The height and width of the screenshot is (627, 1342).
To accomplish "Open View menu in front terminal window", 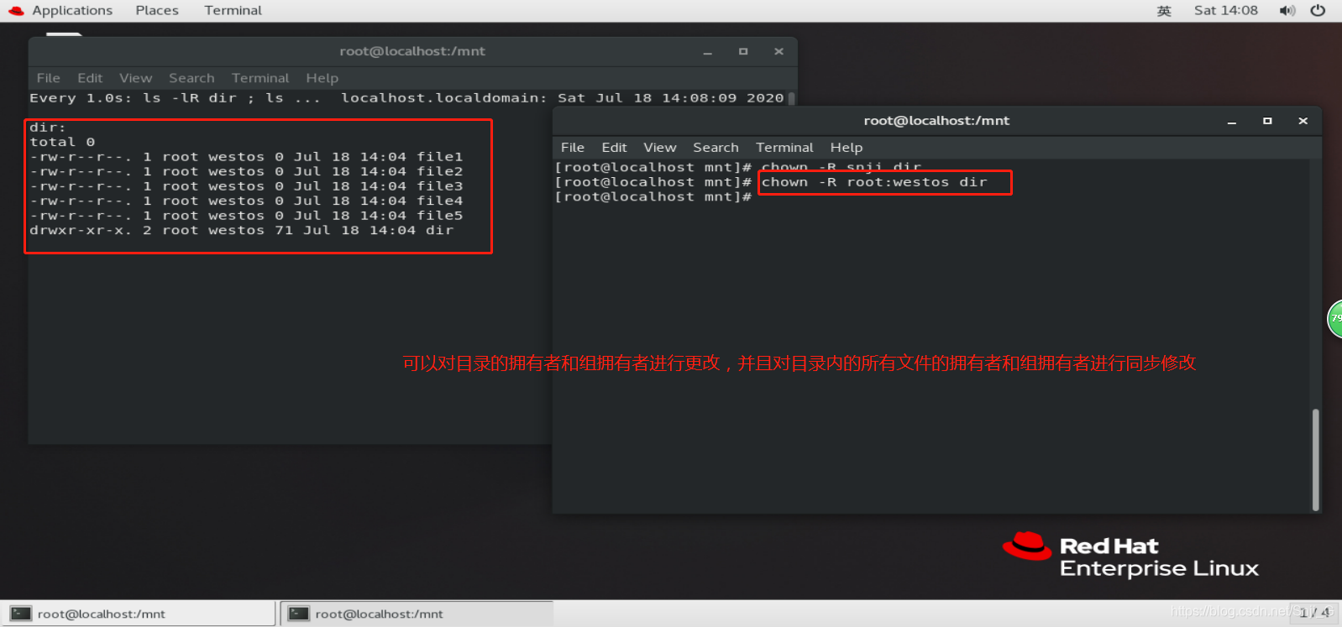I will [x=660, y=148].
